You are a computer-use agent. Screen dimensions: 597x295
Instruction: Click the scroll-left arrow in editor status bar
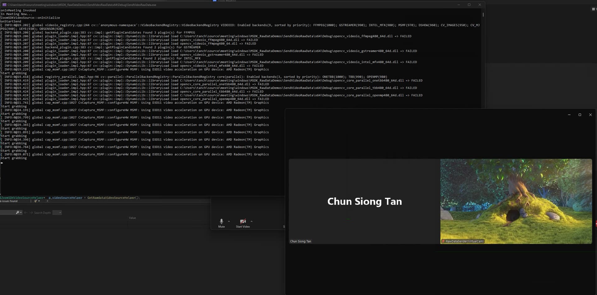click(x=47, y=201)
